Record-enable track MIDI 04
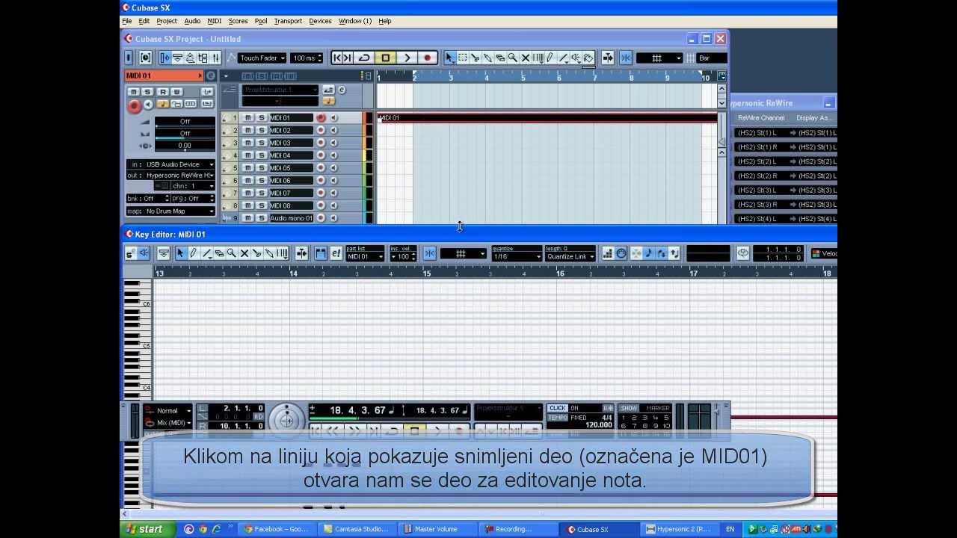The height and width of the screenshot is (538, 957). point(321,155)
